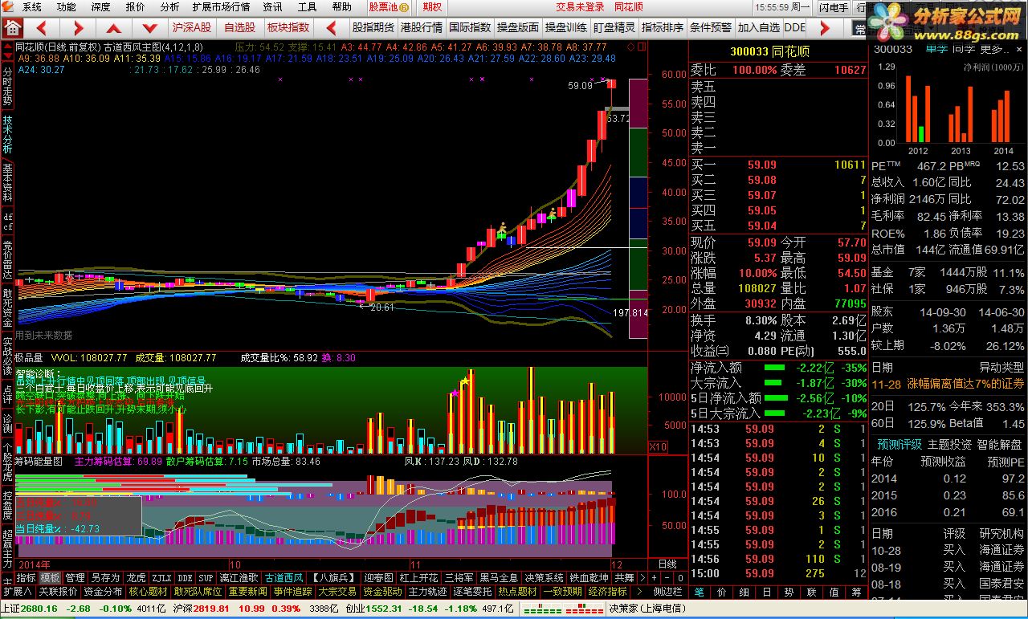Select the 价 price detail tab
1028x619 pixels.
[x=721, y=591]
